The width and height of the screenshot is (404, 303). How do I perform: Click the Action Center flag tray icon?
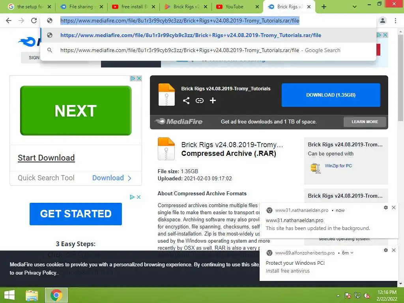tap(348, 296)
